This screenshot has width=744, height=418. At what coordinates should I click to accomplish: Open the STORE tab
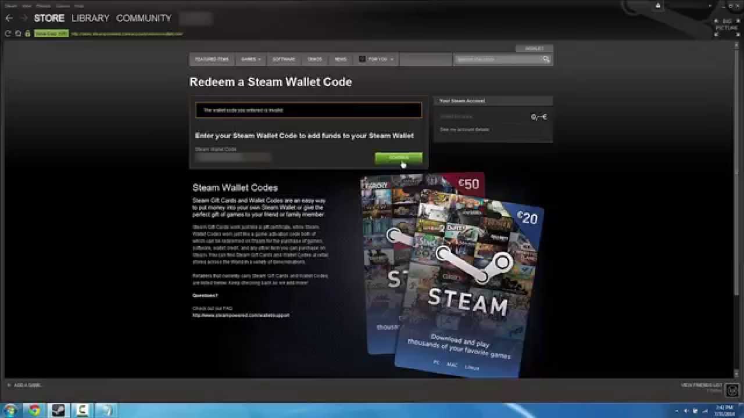[49, 18]
